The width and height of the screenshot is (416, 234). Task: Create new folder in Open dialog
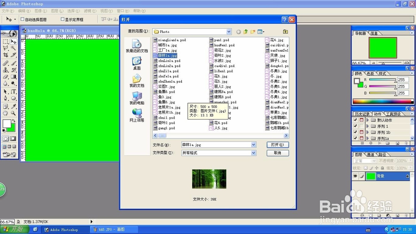[x=253, y=32]
